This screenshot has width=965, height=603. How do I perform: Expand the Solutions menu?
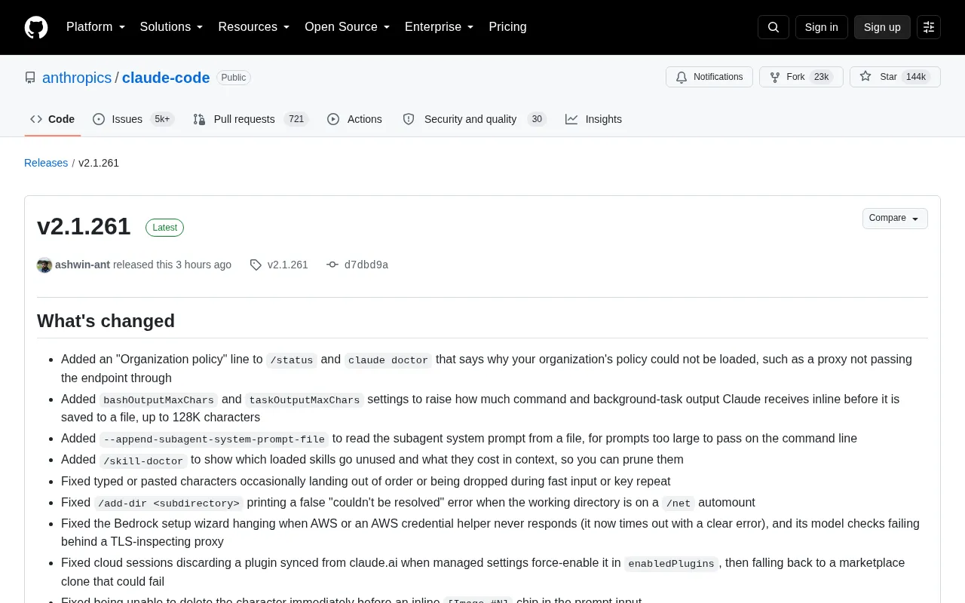pos(172,27)
